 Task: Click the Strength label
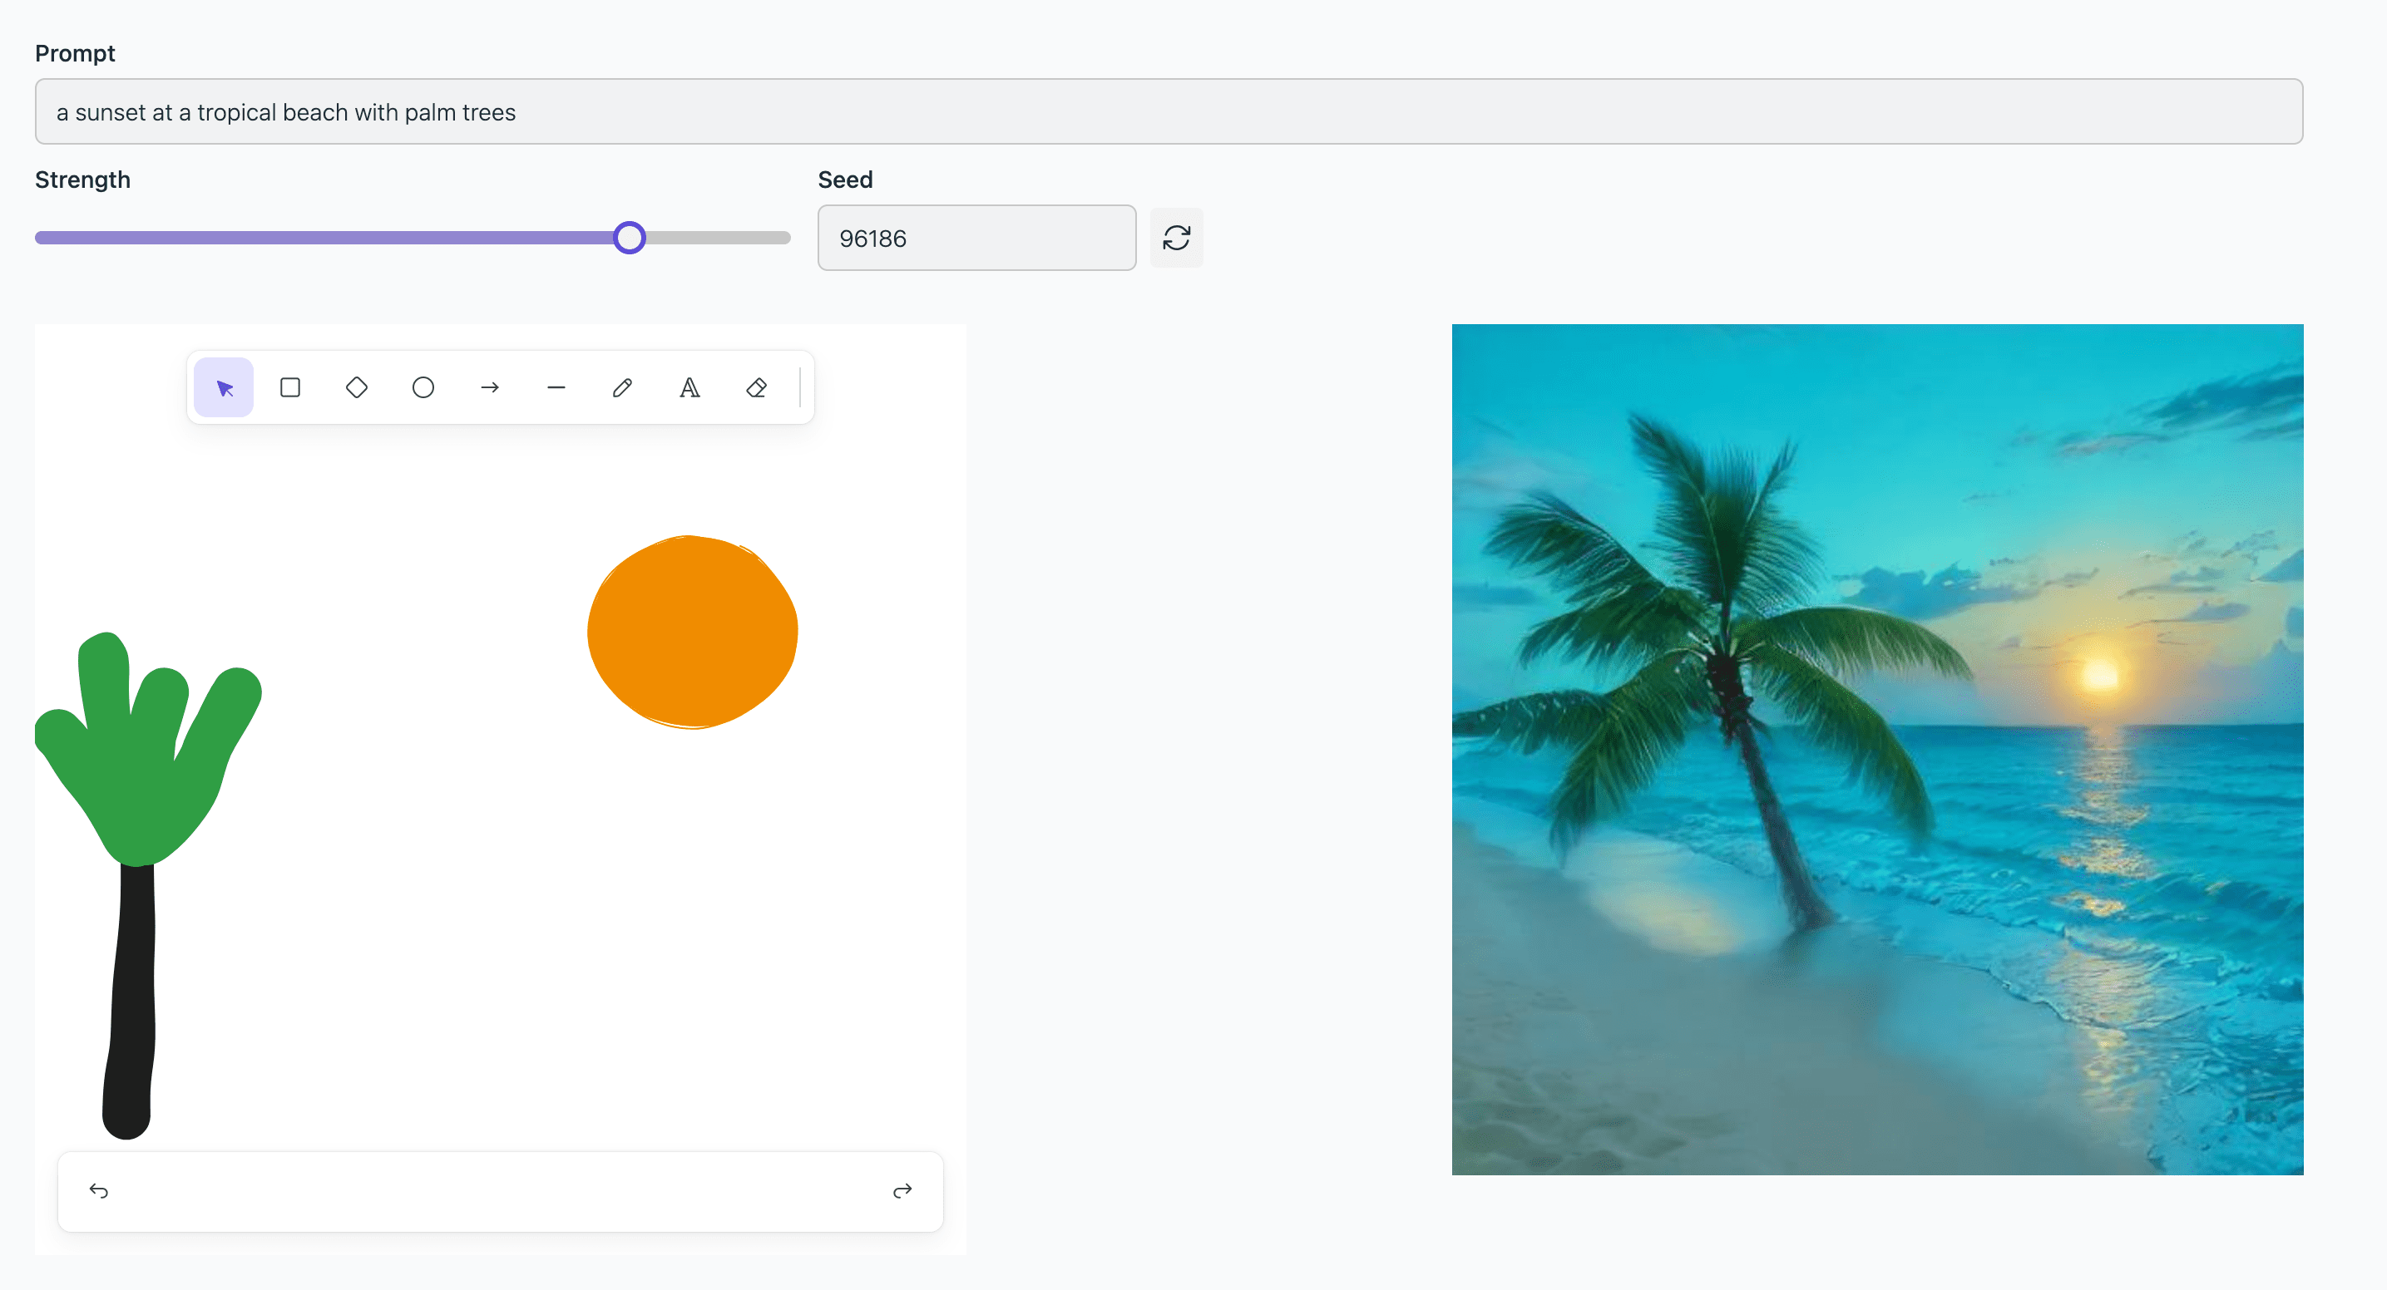[x=82, y=180]
